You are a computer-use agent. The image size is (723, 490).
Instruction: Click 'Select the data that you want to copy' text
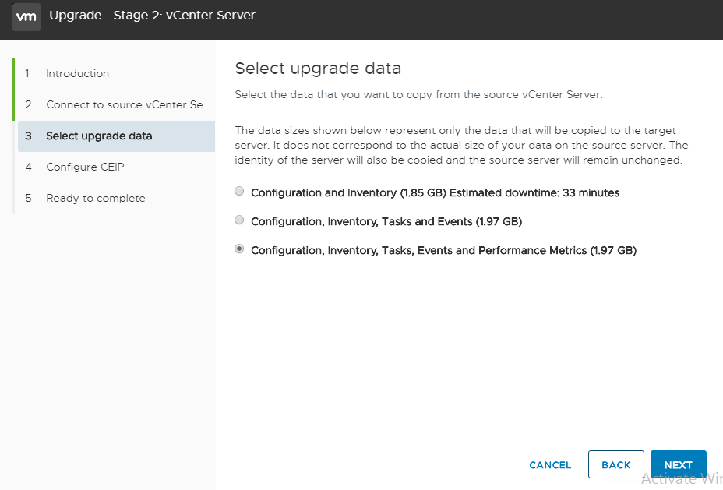click(x=418, y=94)
